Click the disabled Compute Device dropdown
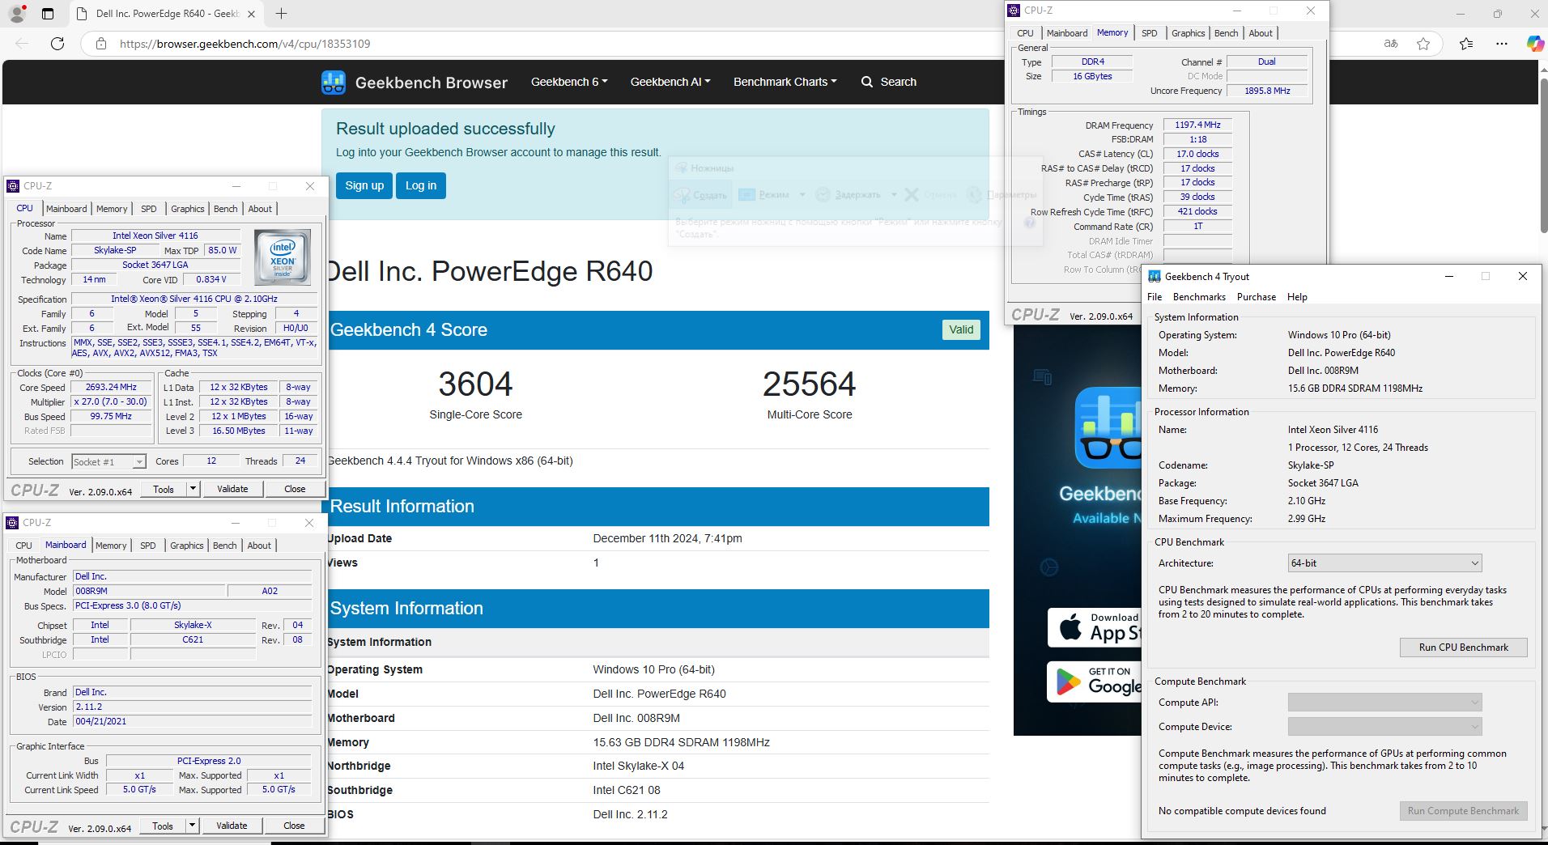This screenshot has width=1548, height=845. (x=1384, y=727)
